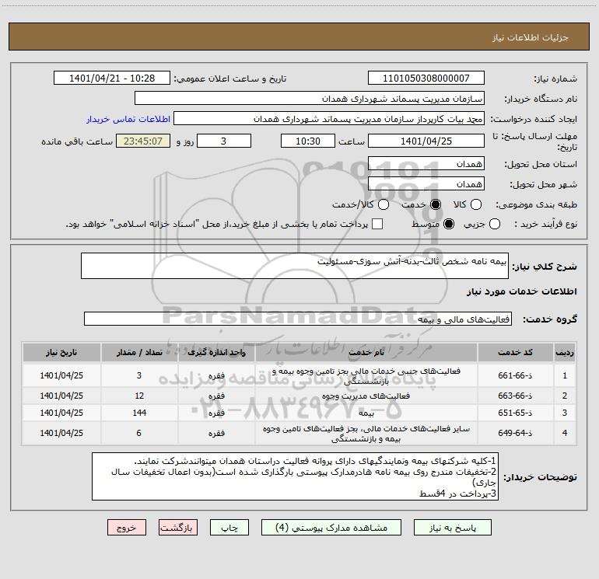
Task: Click the پاسخ به نیاز button
Action: click(x=452, y=528)
